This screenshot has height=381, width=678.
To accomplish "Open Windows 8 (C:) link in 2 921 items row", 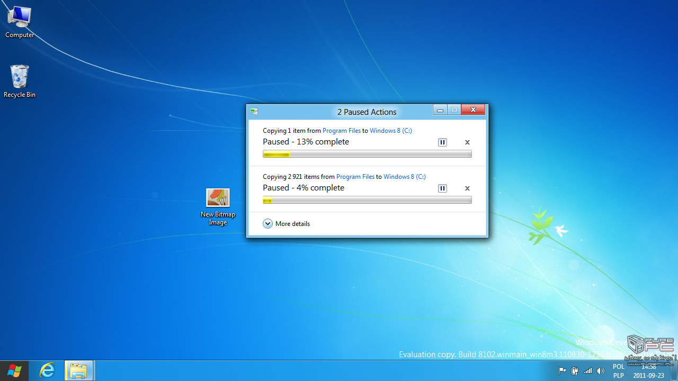I will [x=405, y=177].
